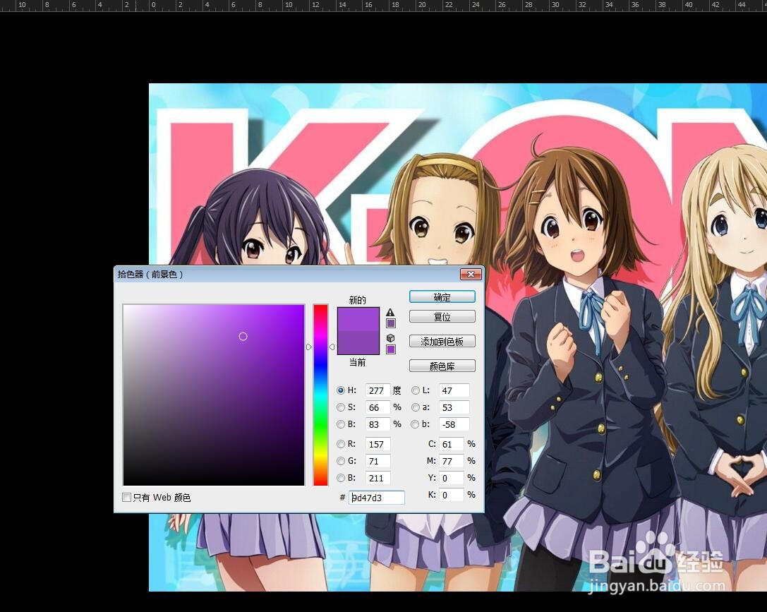Click the current color preview swatch
Image resolution: width=767 pixels, height=612 pixels.
click(x=358, y=342)
